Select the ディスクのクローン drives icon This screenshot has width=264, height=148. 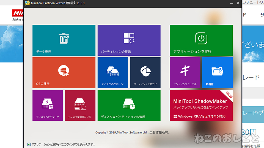pos(113,71)
